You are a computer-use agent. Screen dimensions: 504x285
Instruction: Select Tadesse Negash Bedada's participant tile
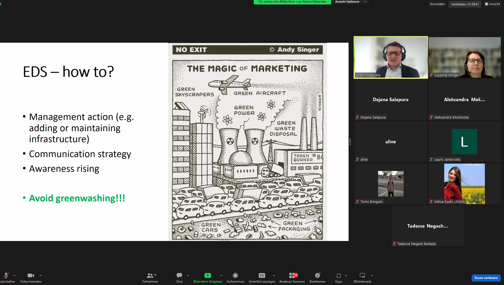click(x=427, y=226)
